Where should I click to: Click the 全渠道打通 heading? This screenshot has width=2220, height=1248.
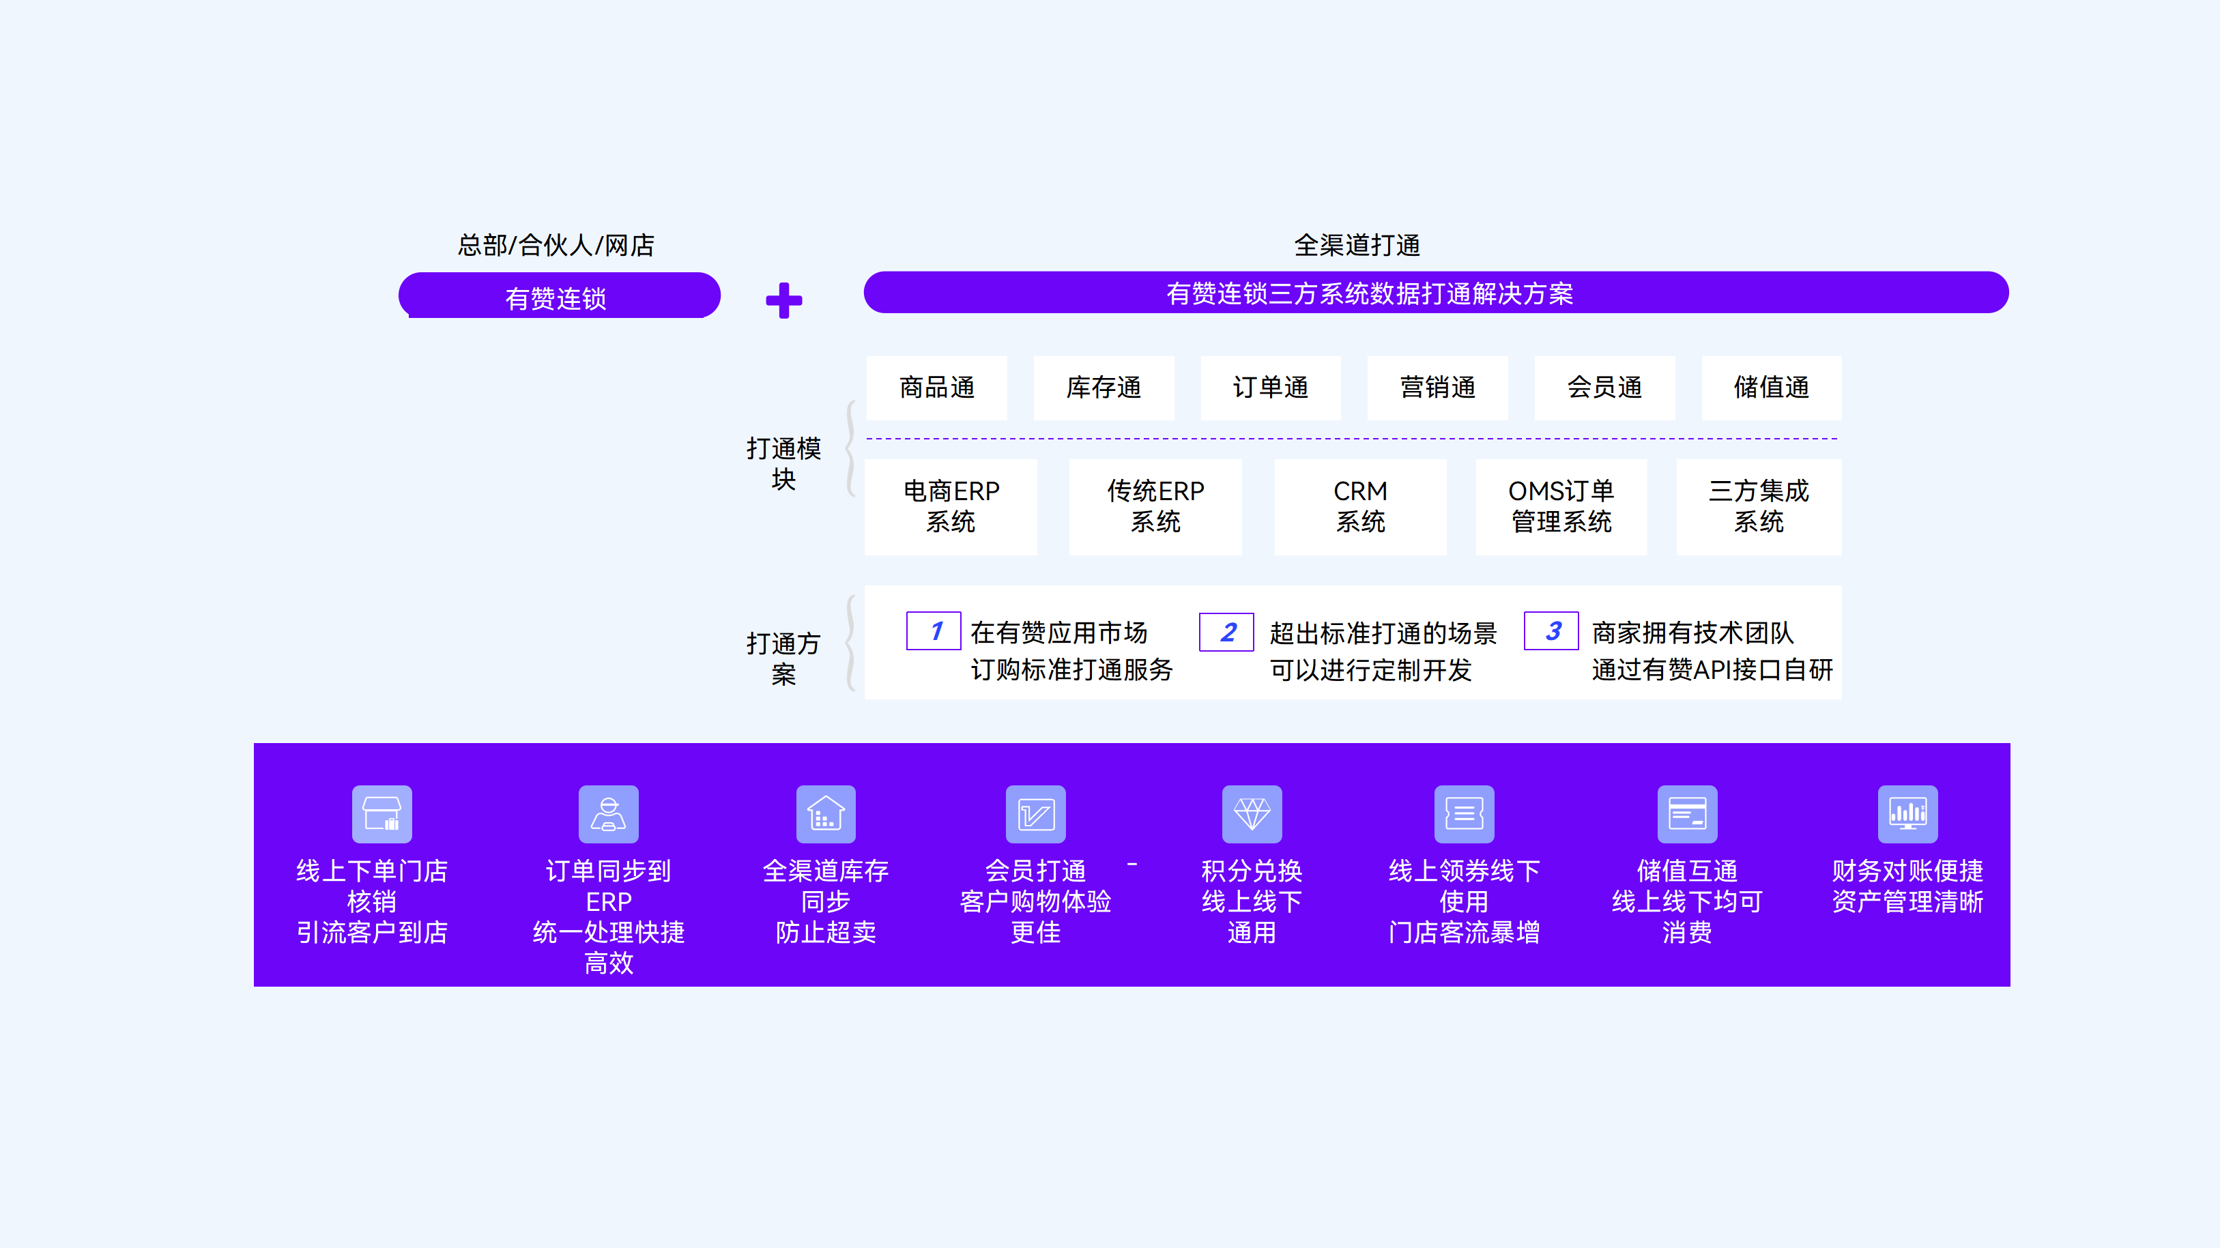(x=1357, y=246)
